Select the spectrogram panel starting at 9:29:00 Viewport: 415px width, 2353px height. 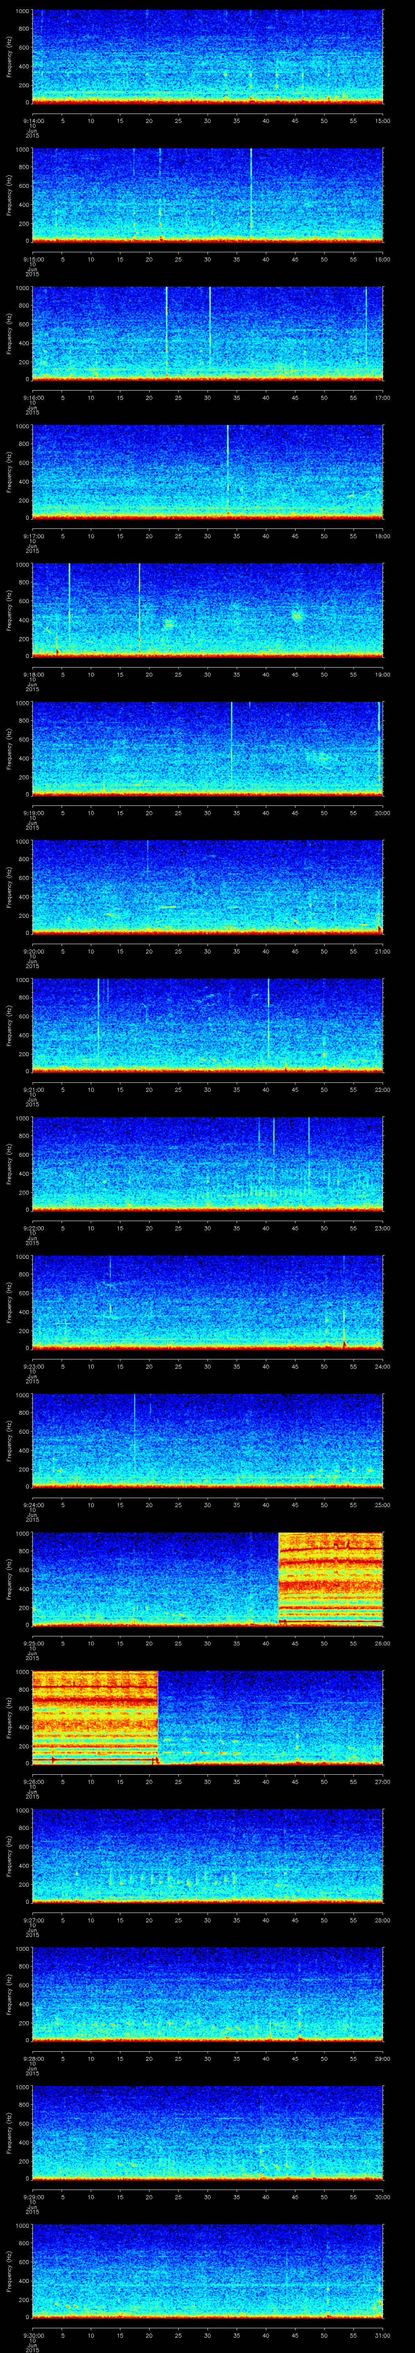[x=208, y=2132]
